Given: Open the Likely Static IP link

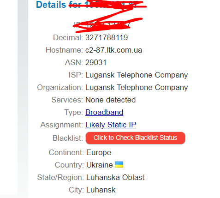Looking at the screenshot, I should 111,125.
